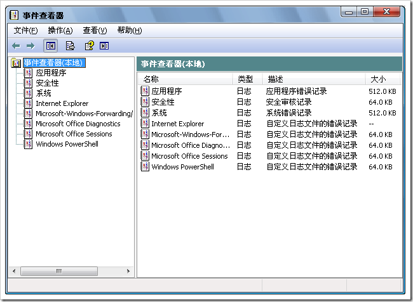Click the 系统错误记录 description cell
This screenshot has height=302, width=413.
pyautogui.click(x=288, y=112)
